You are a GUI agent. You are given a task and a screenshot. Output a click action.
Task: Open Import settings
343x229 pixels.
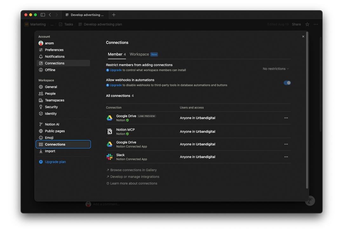[63, 151]
